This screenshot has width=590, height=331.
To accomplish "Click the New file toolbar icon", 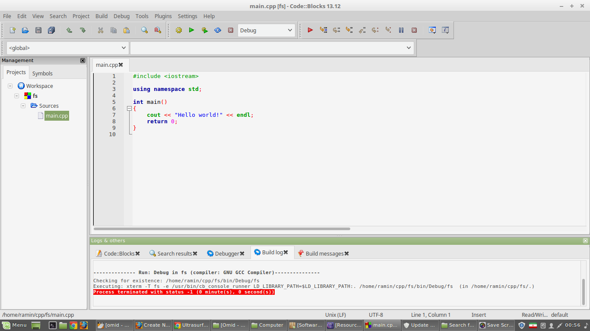I will click(x=13, y=30).
